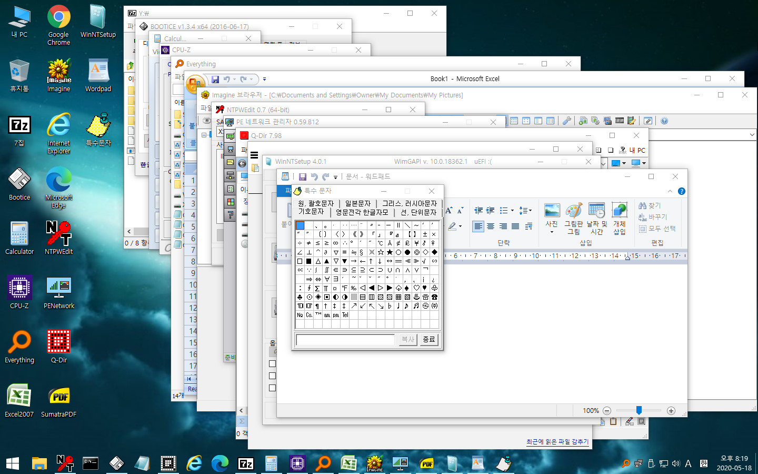Screen dimensions: 758x474
Task: Click the hamburger menu icon behind WinNTSetup
Action: [254, 155]
